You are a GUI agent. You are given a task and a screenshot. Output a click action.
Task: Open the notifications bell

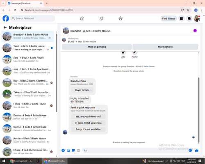point(189,18)
